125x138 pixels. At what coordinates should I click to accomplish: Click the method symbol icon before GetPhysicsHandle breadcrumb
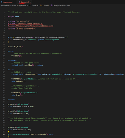(52, 6)
